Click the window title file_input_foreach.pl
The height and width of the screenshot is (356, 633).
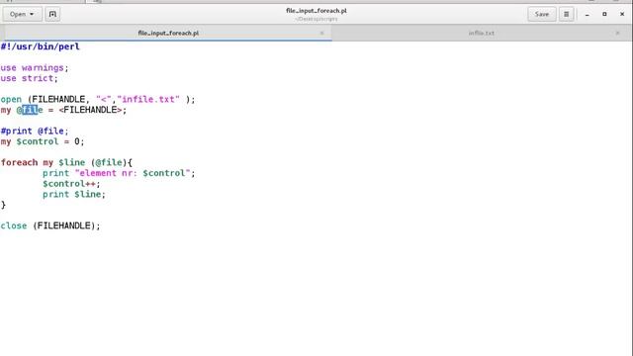pos(316,11)
